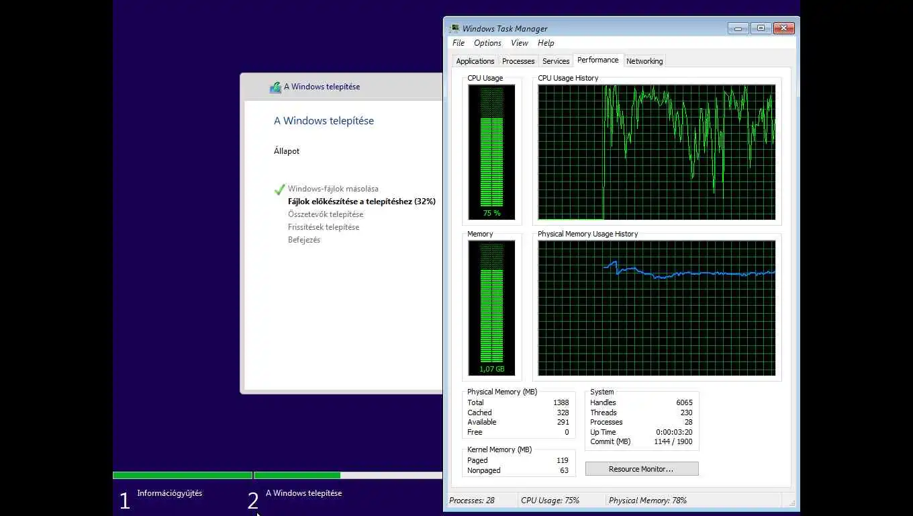913x516 pixels.
Task: Click the CPU Usage 75 % gauge
Action: pos(492,152)
